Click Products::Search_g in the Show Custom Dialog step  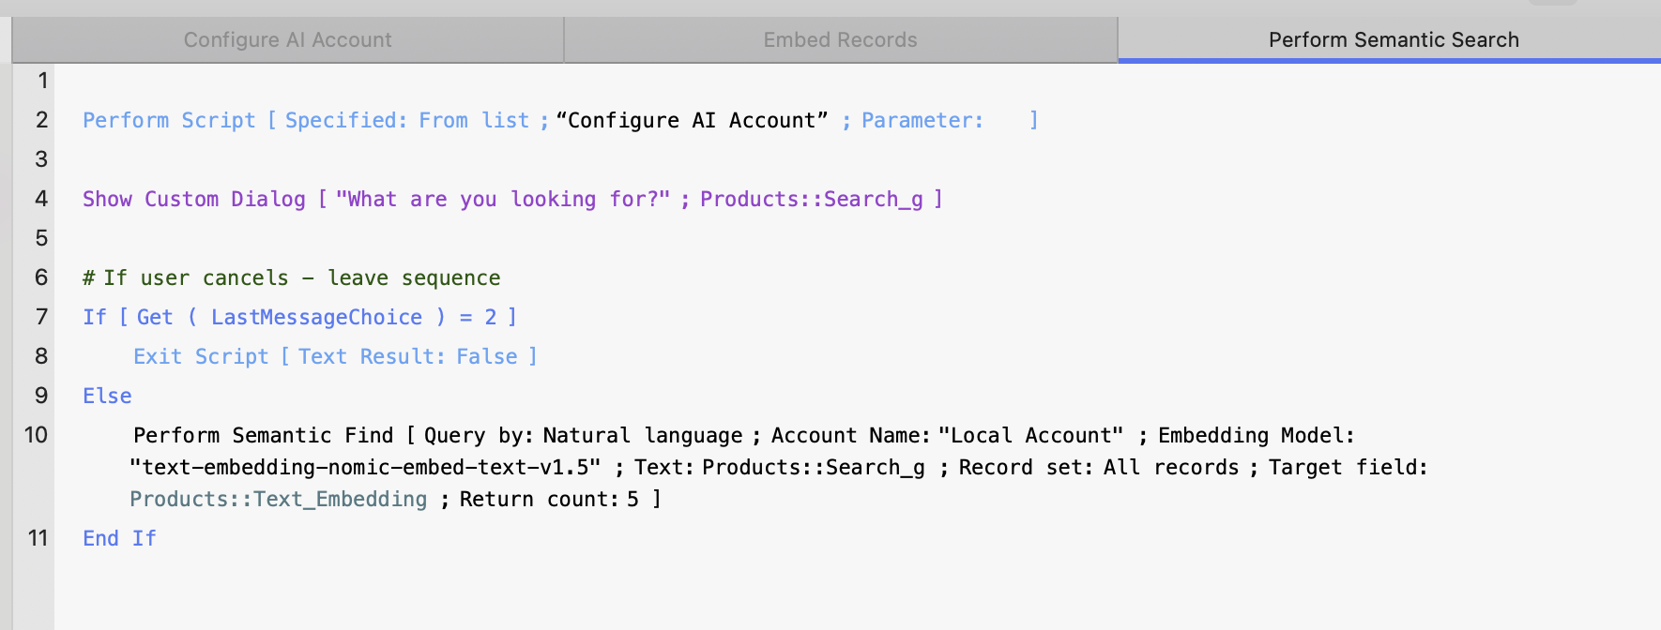click(x=812, y=199)
